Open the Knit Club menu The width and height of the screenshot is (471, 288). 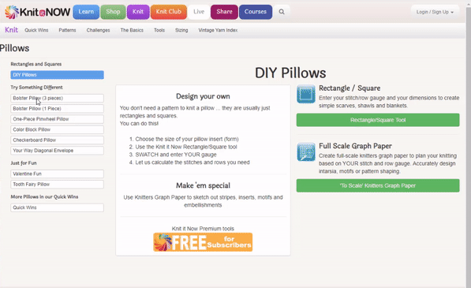click(169, 12)
